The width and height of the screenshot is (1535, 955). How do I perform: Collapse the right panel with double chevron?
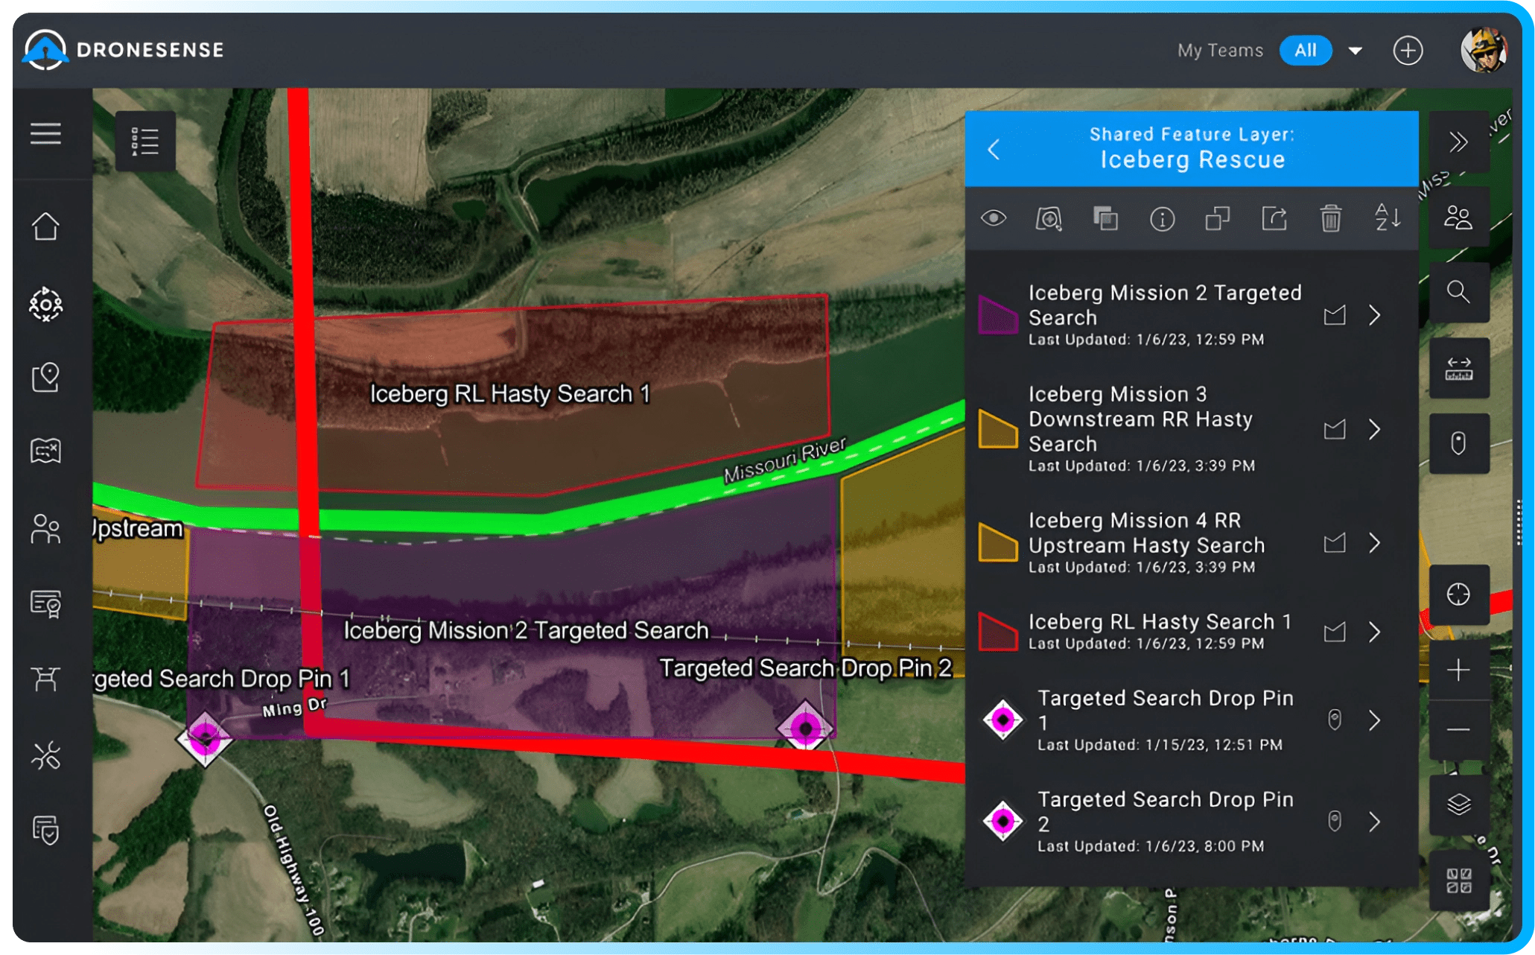point(1458,142)
